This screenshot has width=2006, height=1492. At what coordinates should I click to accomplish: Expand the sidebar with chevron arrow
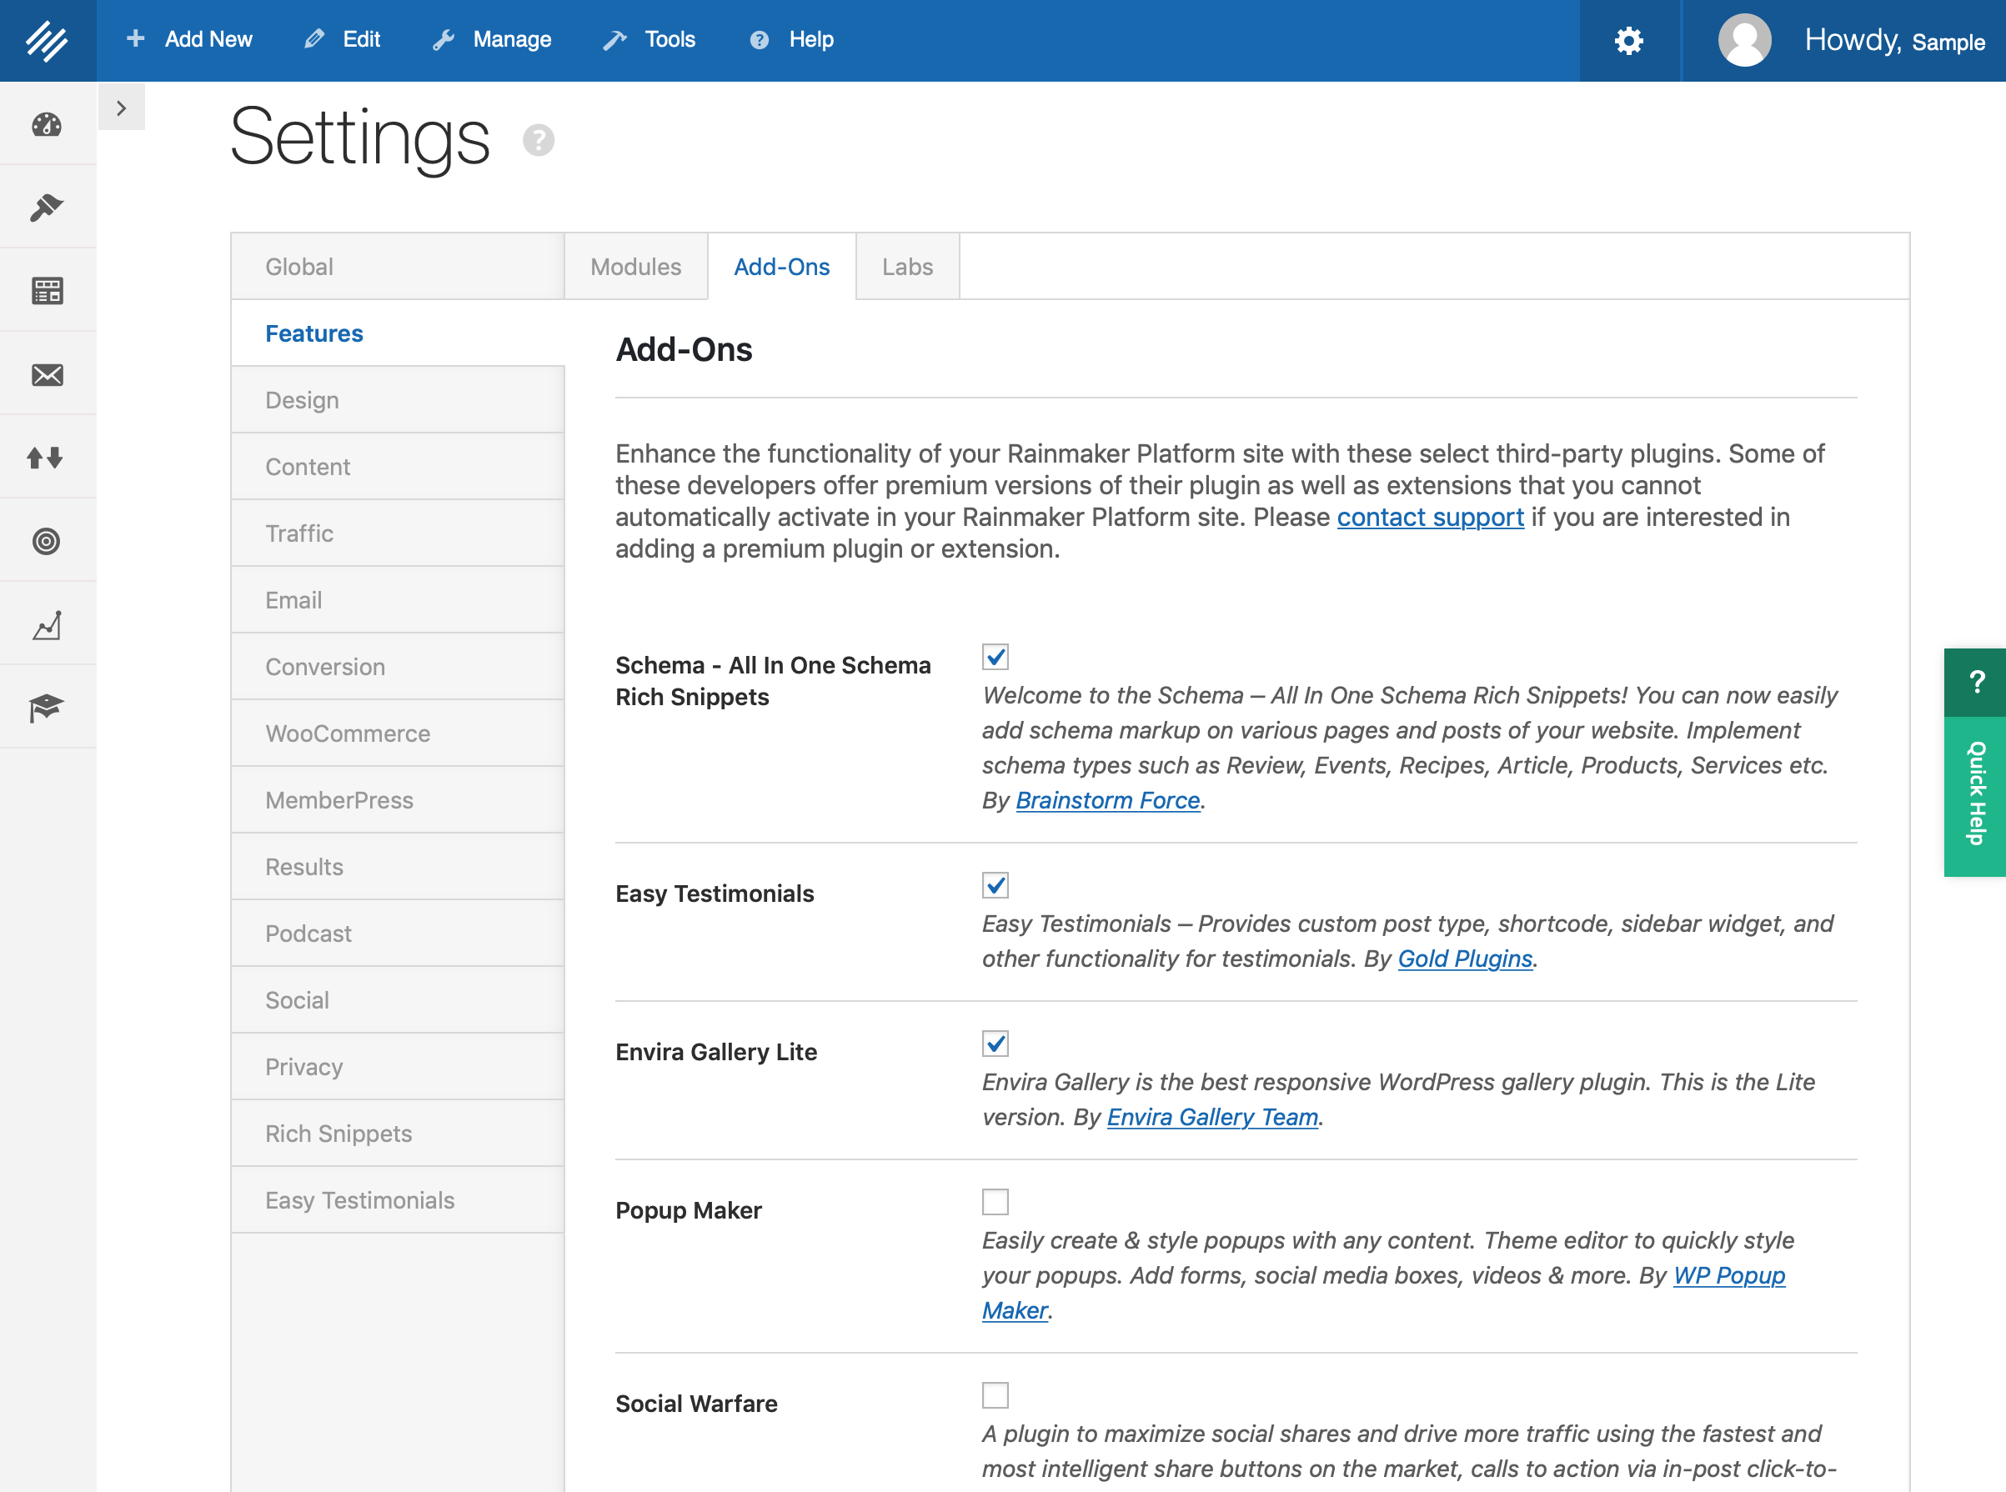121,108
